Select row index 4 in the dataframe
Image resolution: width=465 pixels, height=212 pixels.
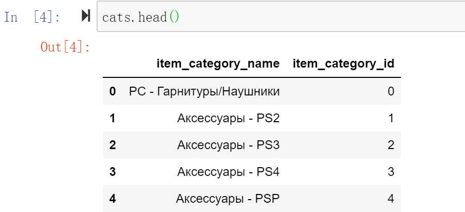tap(113, 199)
